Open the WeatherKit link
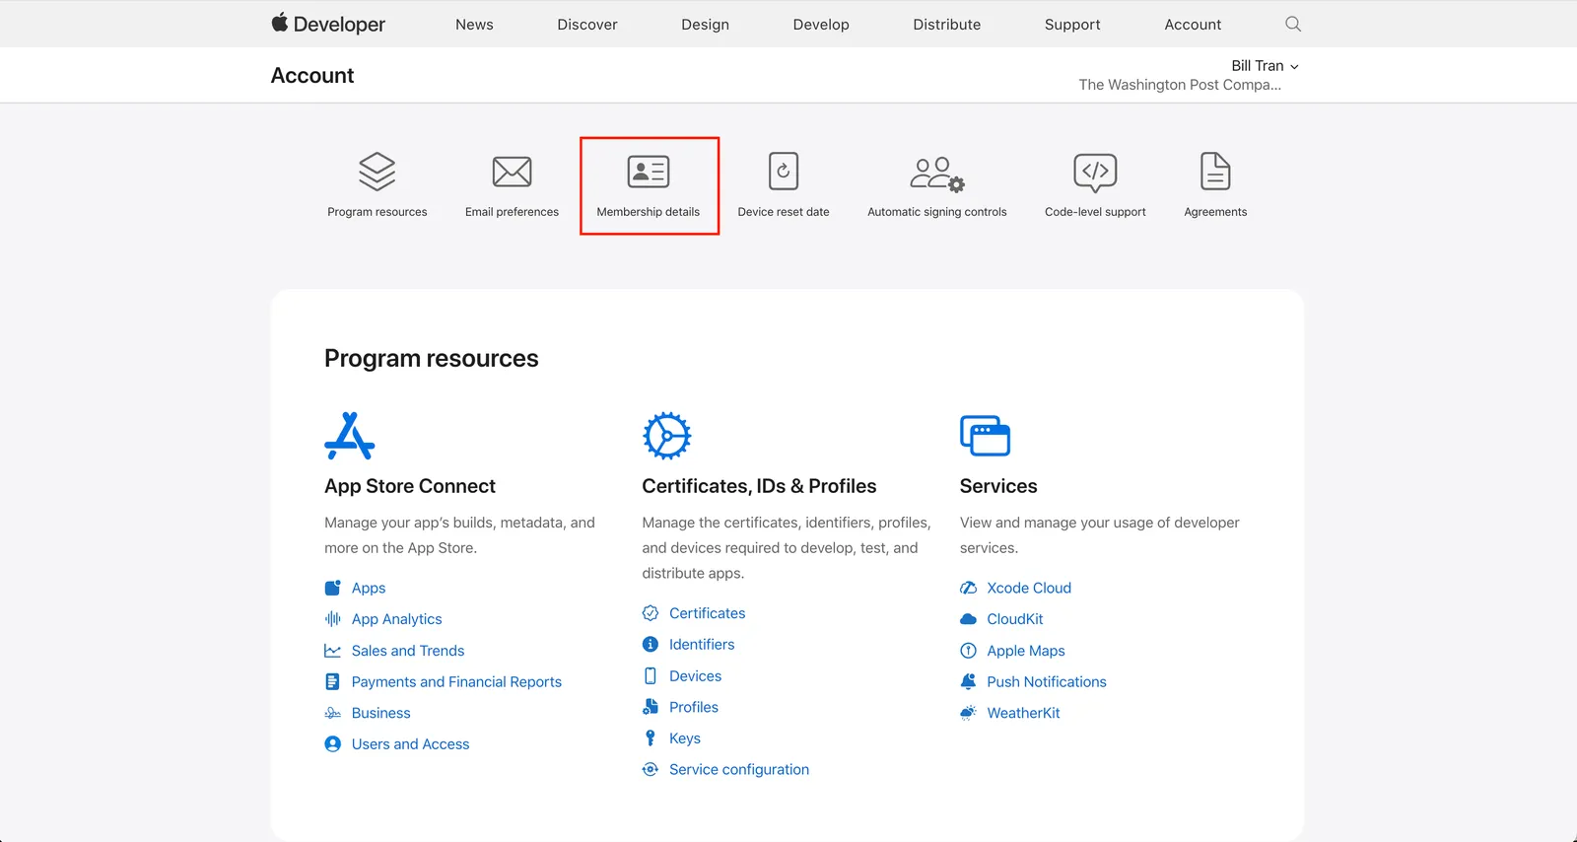 pos(1024,713)
